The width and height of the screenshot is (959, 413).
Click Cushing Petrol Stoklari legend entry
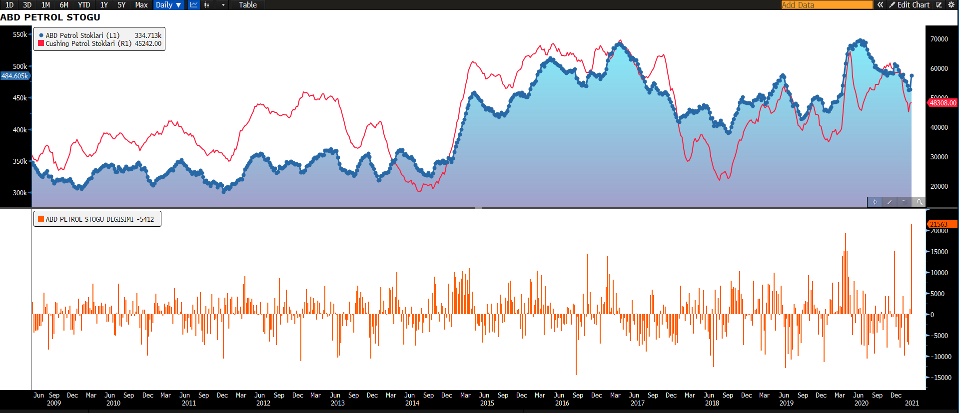click(x=88, y=43)
